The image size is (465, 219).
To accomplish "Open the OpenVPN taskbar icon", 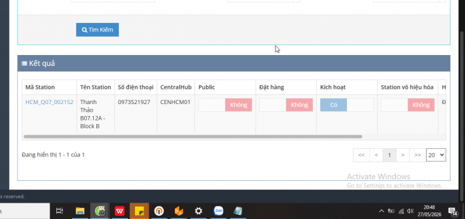I will 159,211.
